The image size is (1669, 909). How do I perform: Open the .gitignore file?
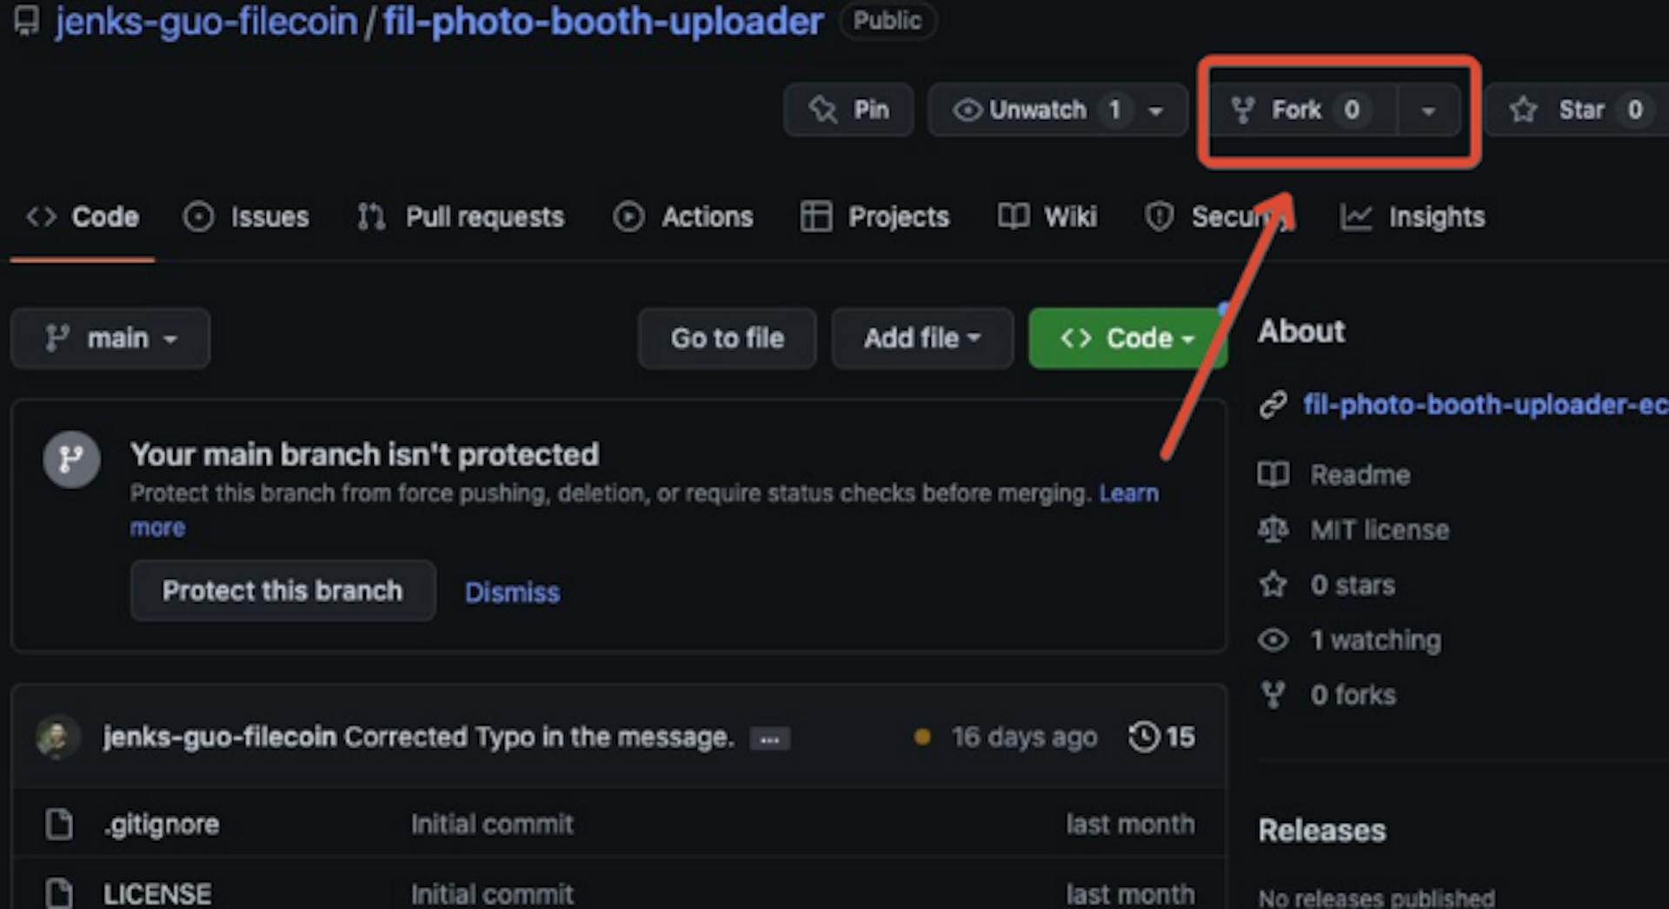click(161, 824)
